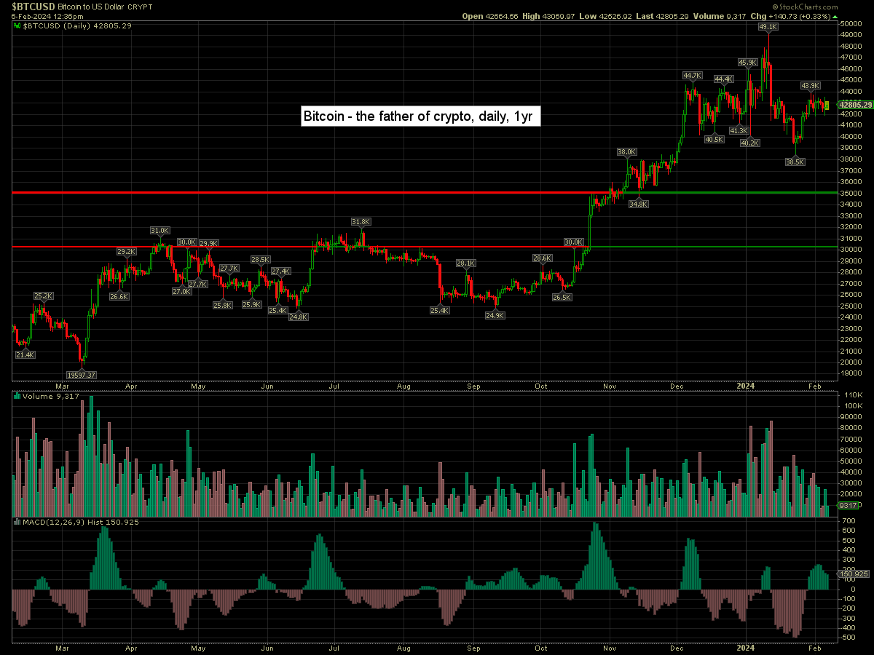Click the 150.925 MACD value tag
Image resolution: width=874 pixels, height=655 pixels.
point(854,574)
